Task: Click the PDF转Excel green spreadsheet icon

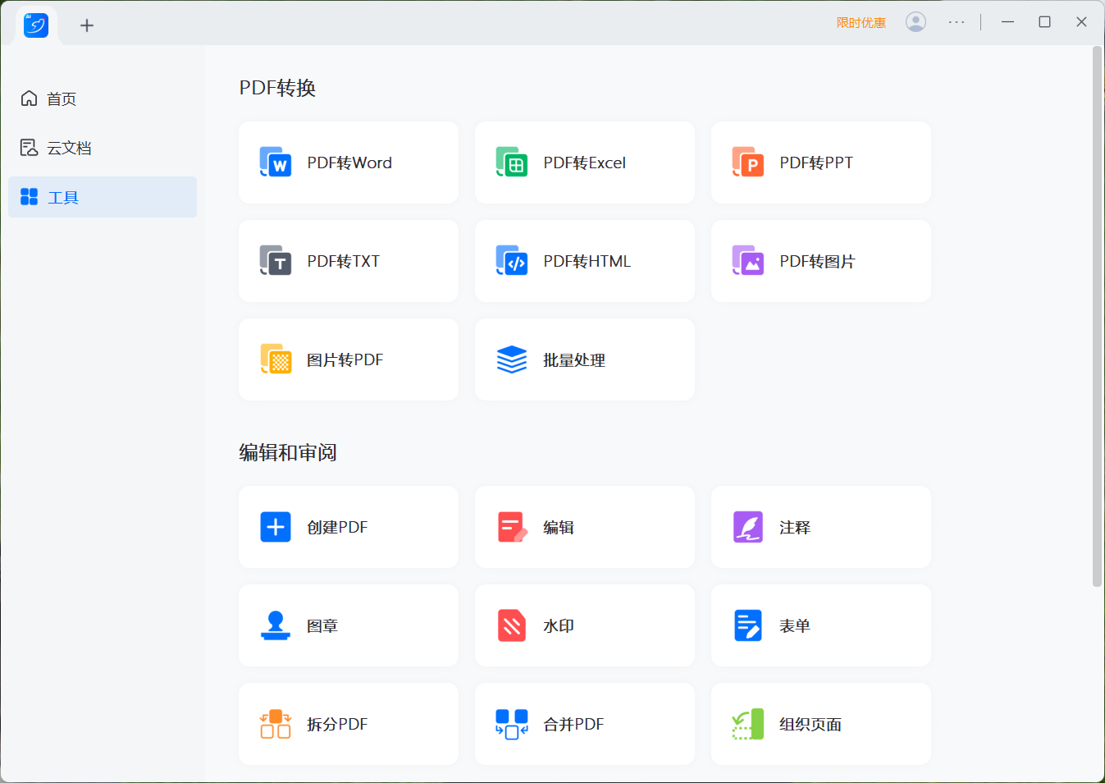Action: (512, 163)
